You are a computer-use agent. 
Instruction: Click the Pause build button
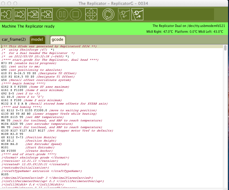(62, 14)
